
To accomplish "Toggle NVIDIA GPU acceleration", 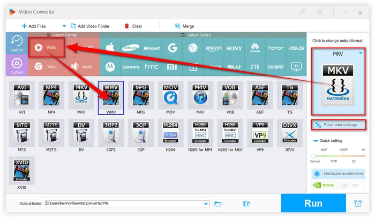I will pyautogui.click(x=325, y=185).
